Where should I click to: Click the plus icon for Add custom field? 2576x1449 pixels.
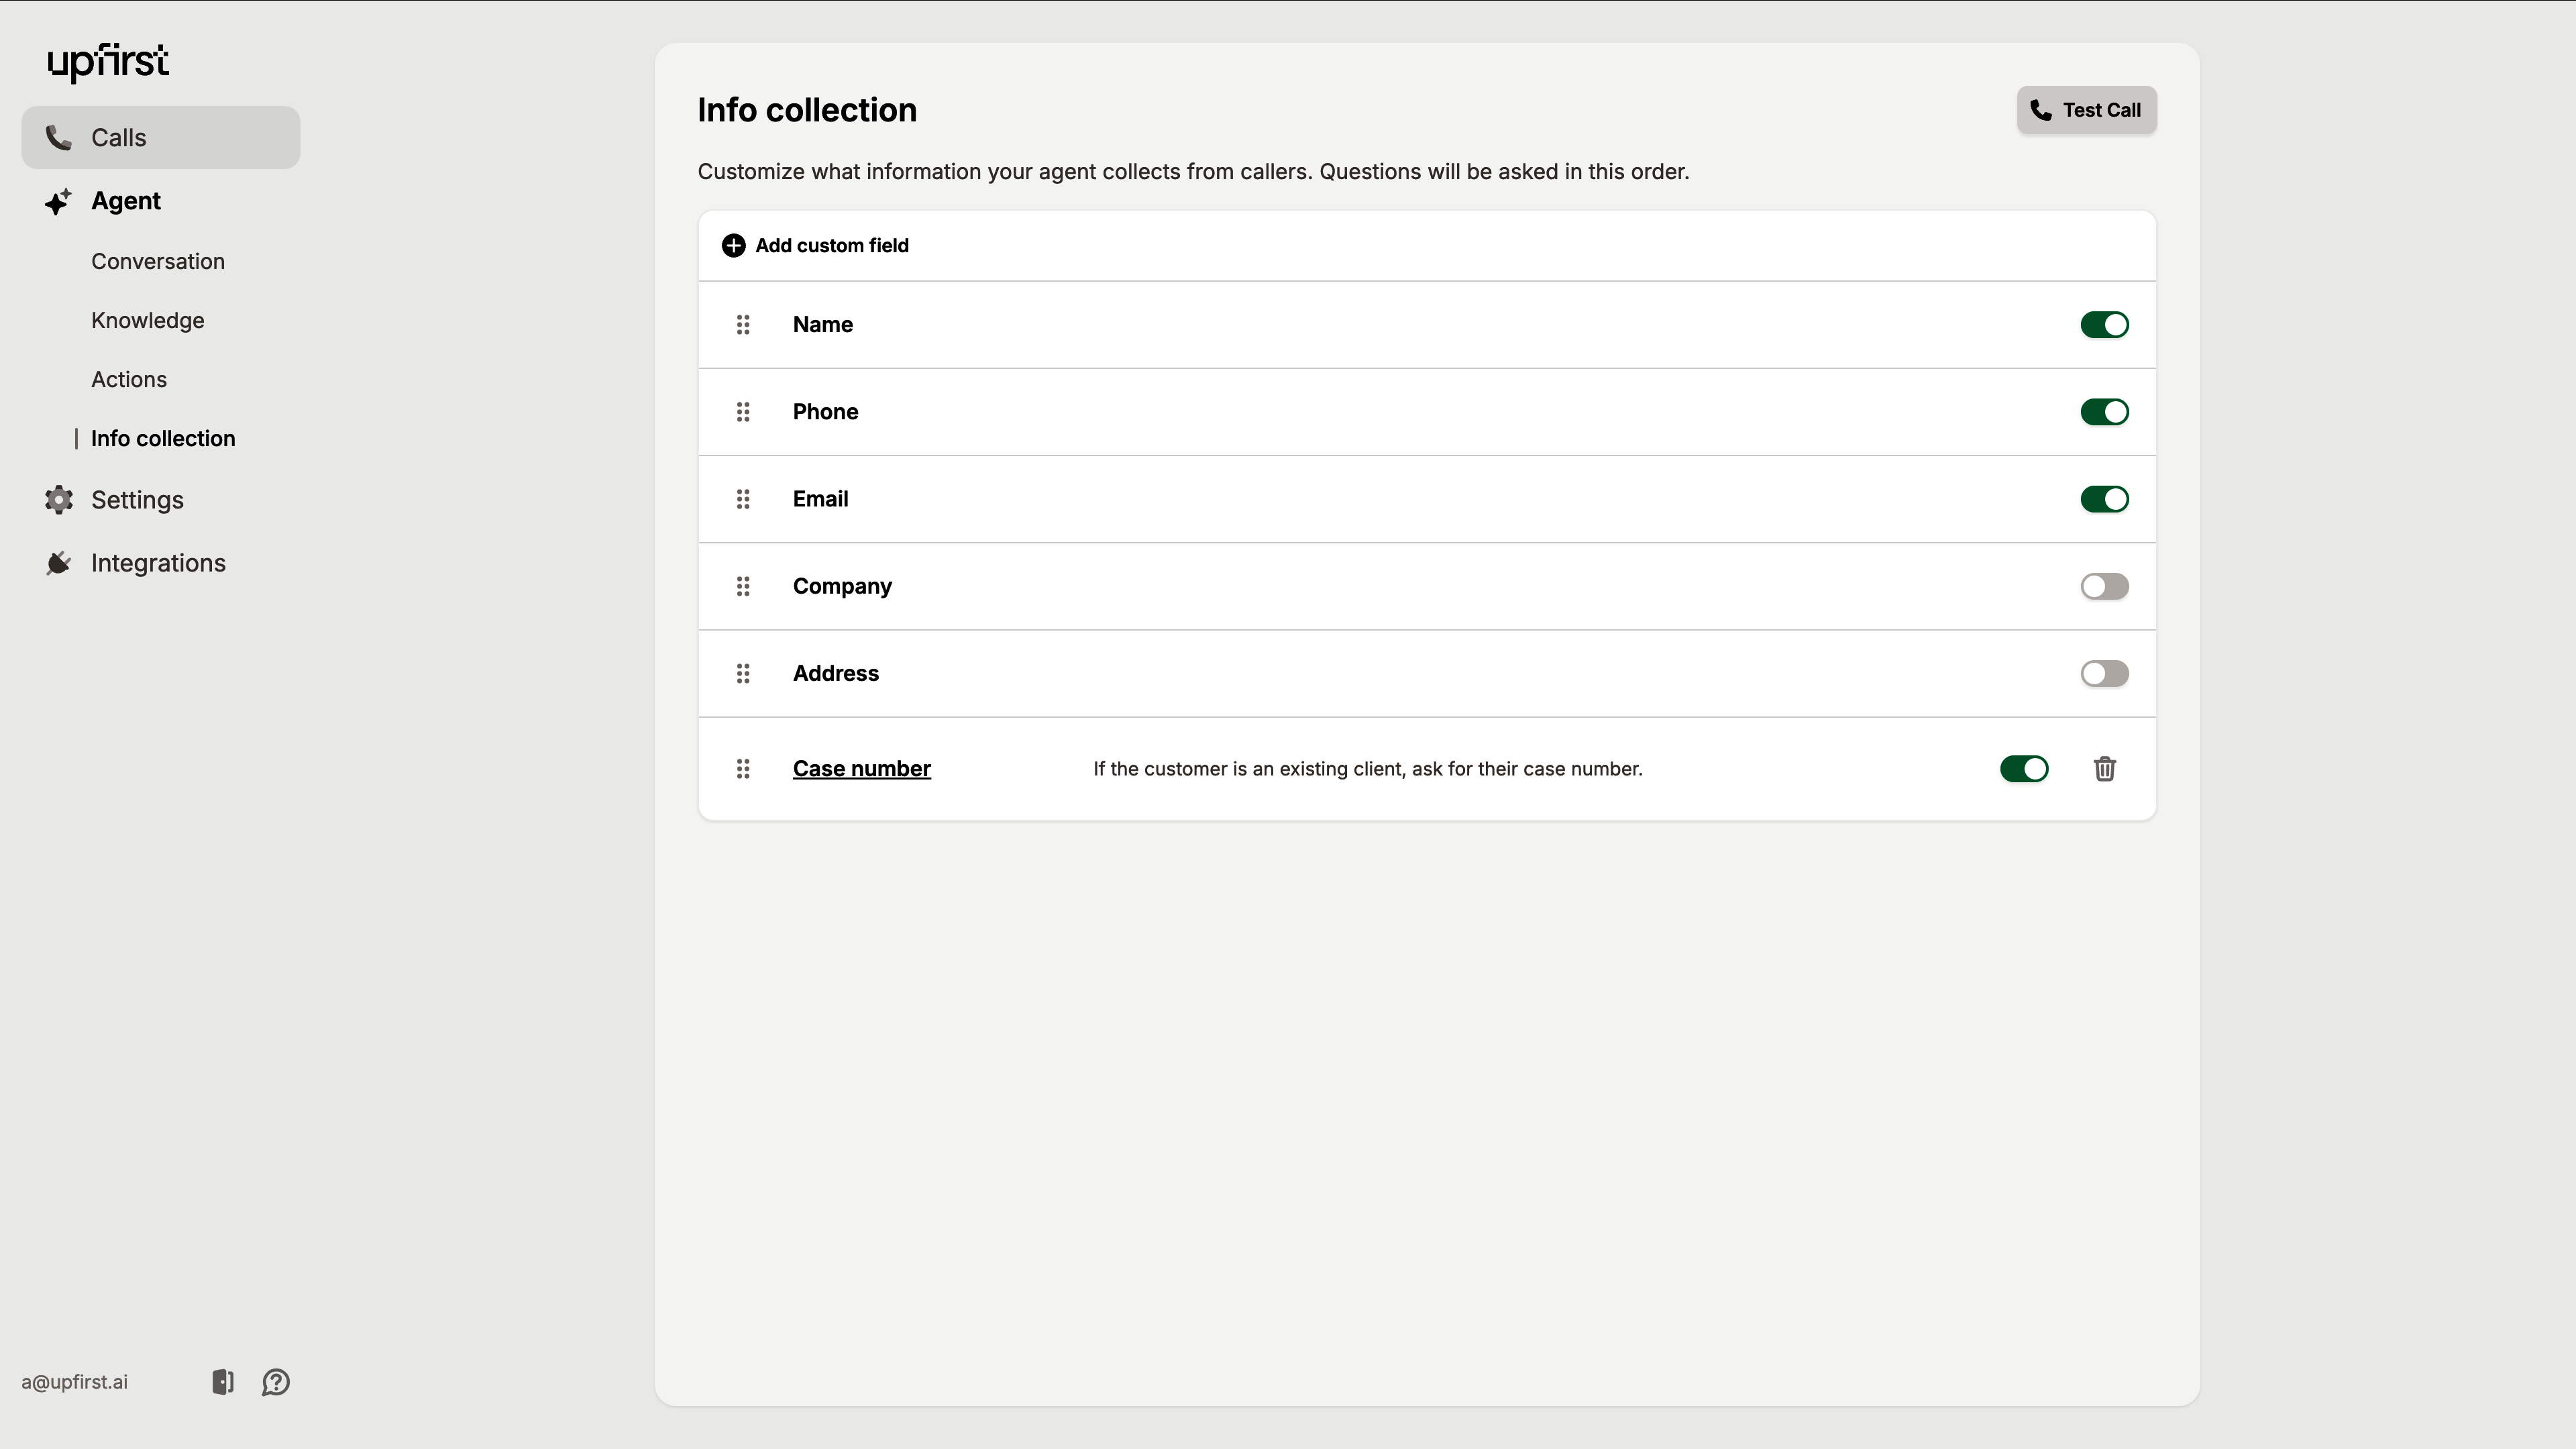click(x=733, y=245)
